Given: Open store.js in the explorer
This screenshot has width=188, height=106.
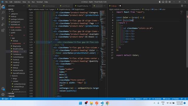Looking at the screenshot, I should 15,41.
